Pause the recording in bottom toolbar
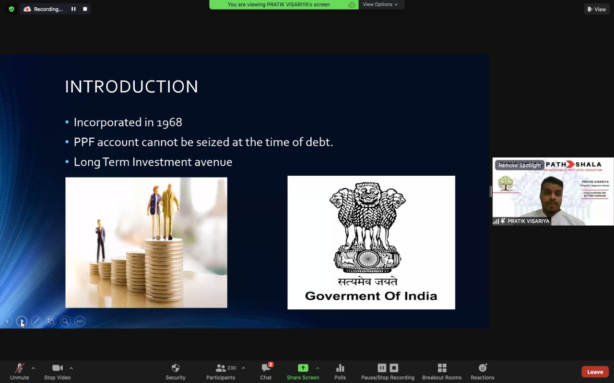This screenshot has width=614, height=383. point(382,368)
